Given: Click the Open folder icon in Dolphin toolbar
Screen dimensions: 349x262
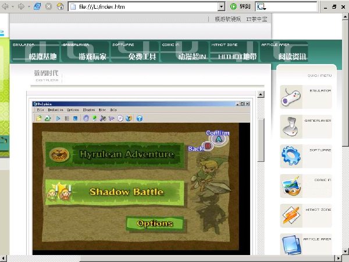Looking at the screenshot, I should pos(39,118).
